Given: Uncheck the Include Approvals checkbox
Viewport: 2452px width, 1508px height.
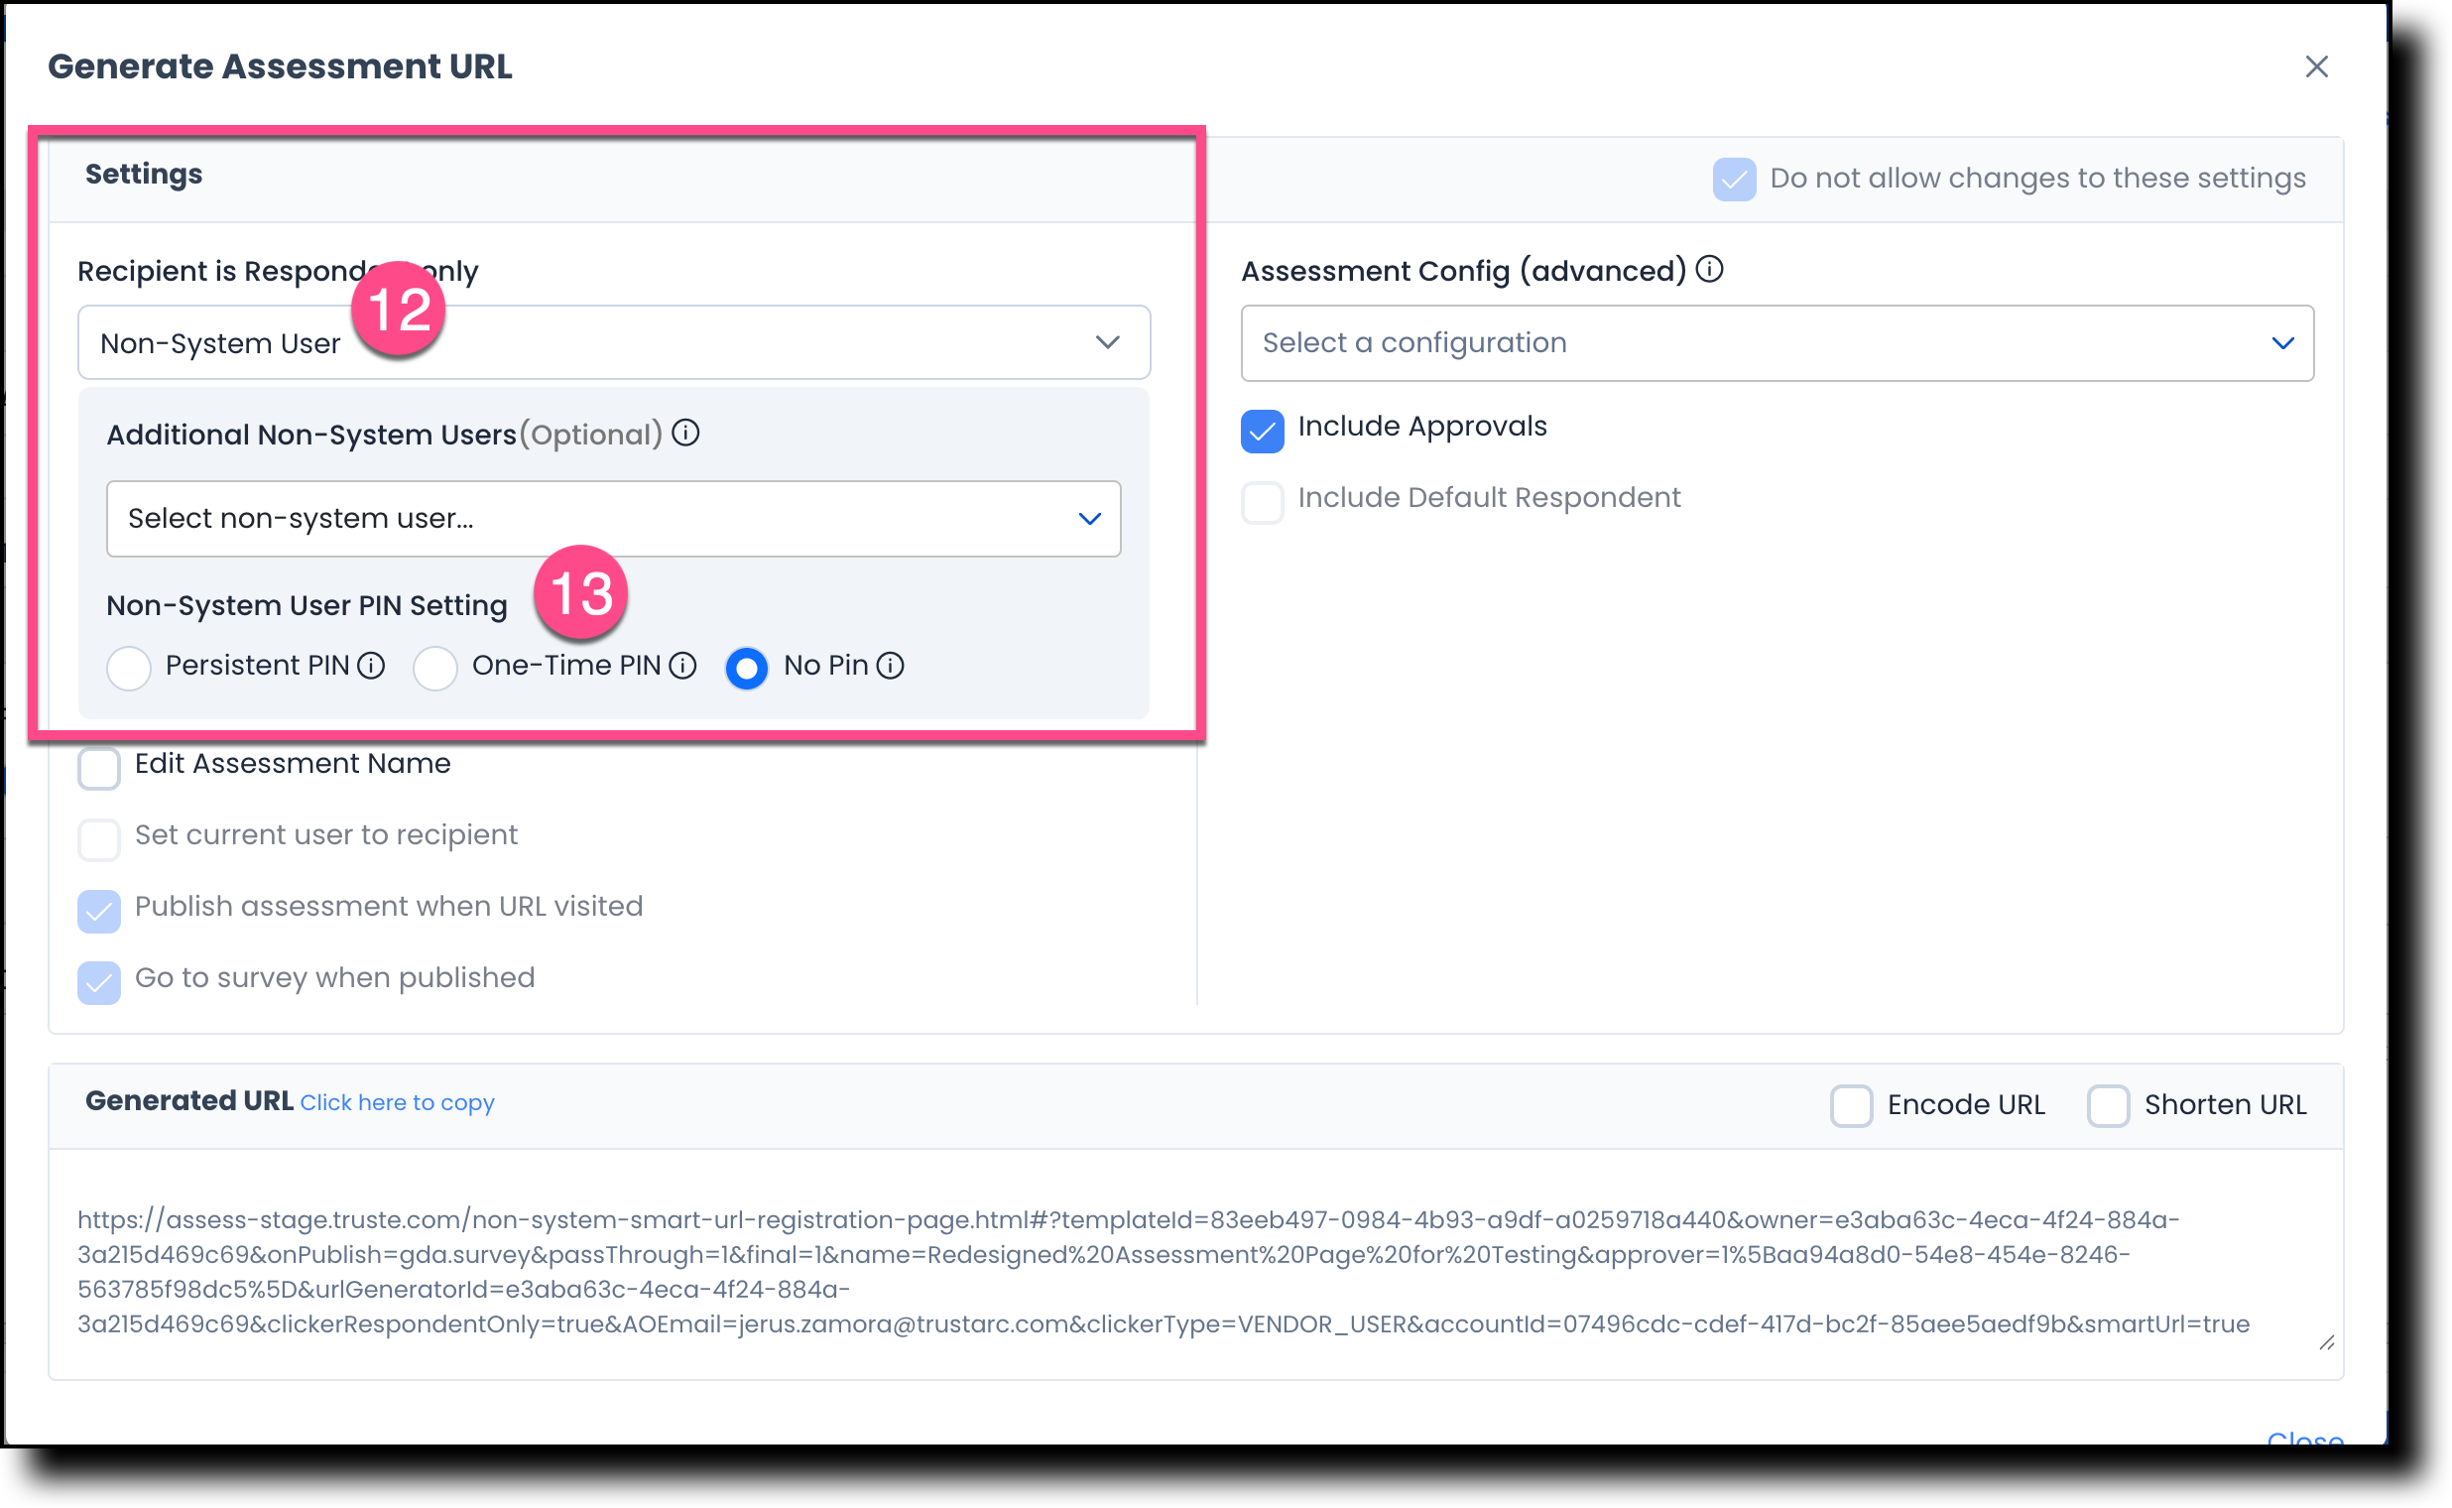Looking at the screenshot, I should (x=1263, y=431).
